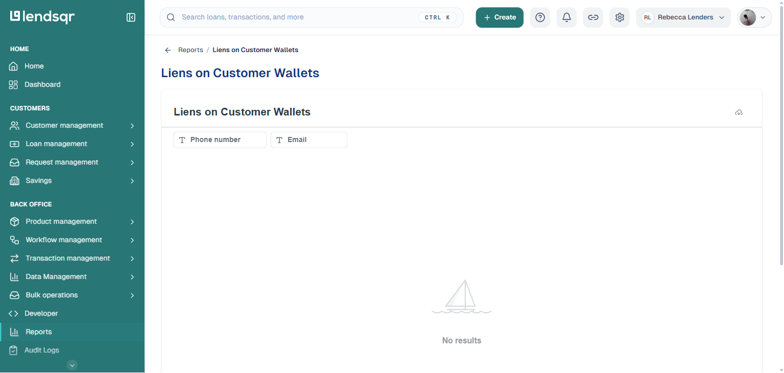
Task: Click the Workflow management icon
Action: tap(14, 240)
